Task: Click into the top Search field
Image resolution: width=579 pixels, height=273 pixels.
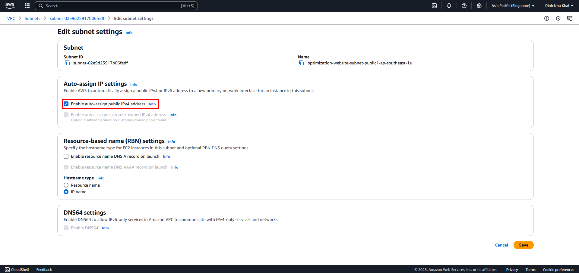Action: (x=116, y=6)
